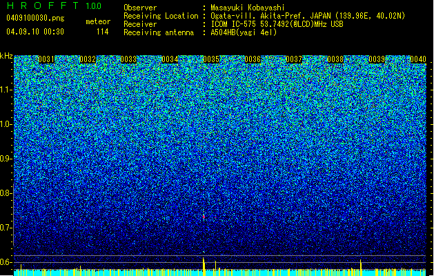The width and height of the screenshot is (434, 276).
Task: Click the tall yellow power spike under 0035
Action: (204, 266)
